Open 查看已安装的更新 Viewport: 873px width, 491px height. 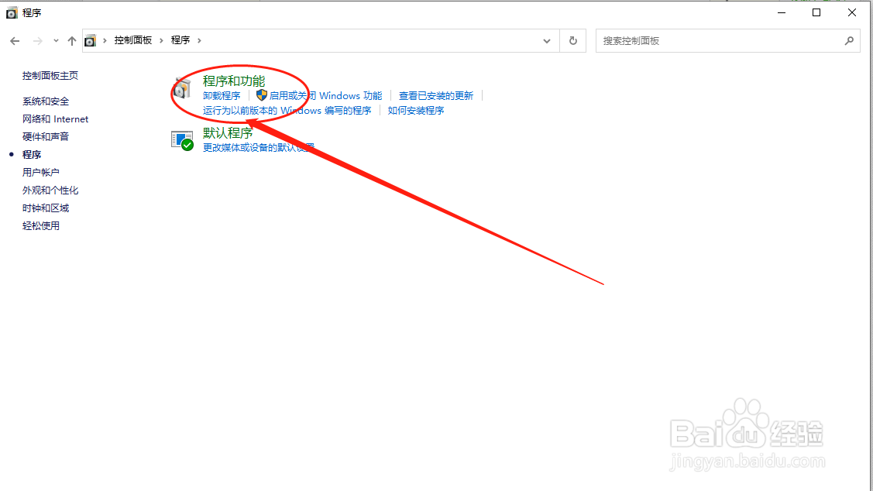click(437, 94)
